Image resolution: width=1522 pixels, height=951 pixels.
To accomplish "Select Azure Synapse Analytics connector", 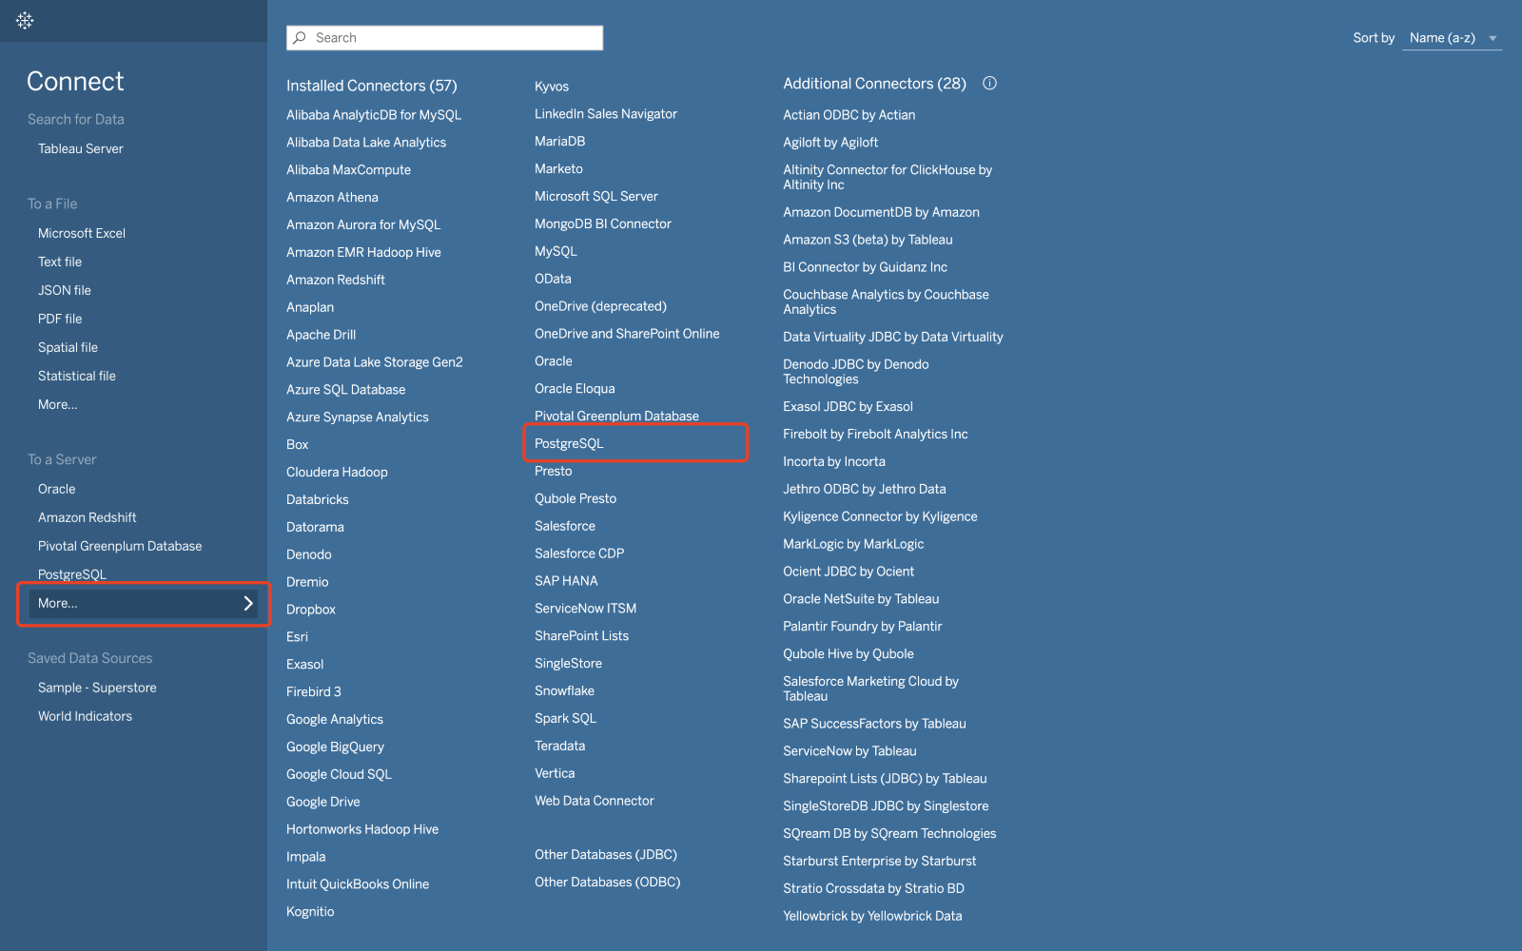I will tap(358, 417).
